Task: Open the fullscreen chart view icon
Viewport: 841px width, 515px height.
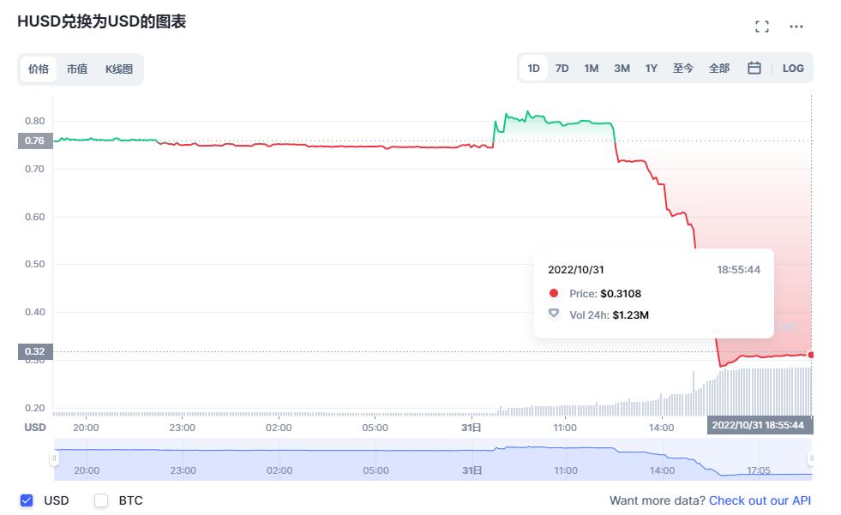Action: (761, 26)
